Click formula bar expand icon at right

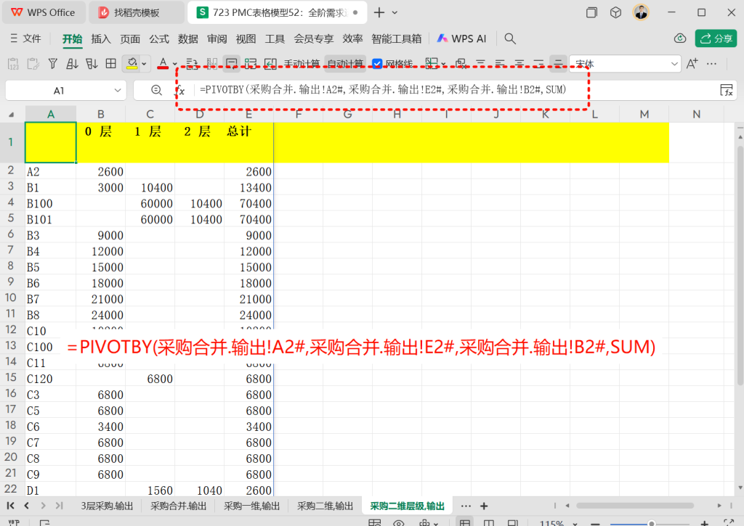click(727, 90)
